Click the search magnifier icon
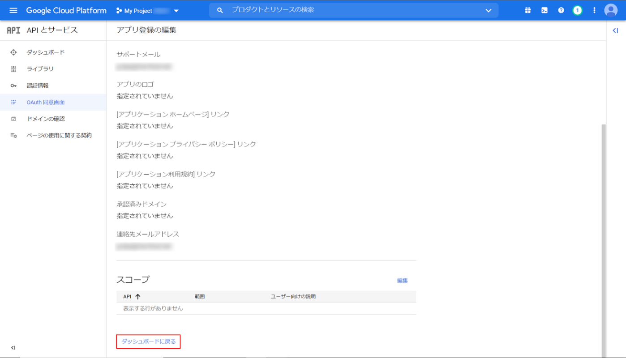The width and height of the screenshot is (626, 358). [x=220, y=10]
